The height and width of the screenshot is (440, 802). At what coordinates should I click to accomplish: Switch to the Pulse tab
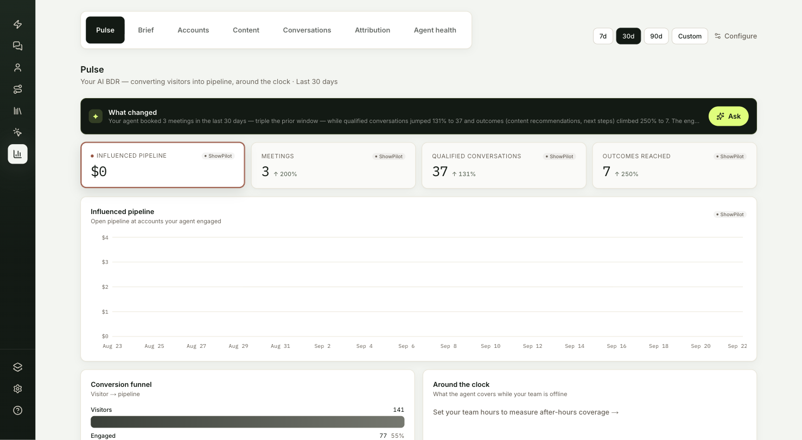pos(105,30)
